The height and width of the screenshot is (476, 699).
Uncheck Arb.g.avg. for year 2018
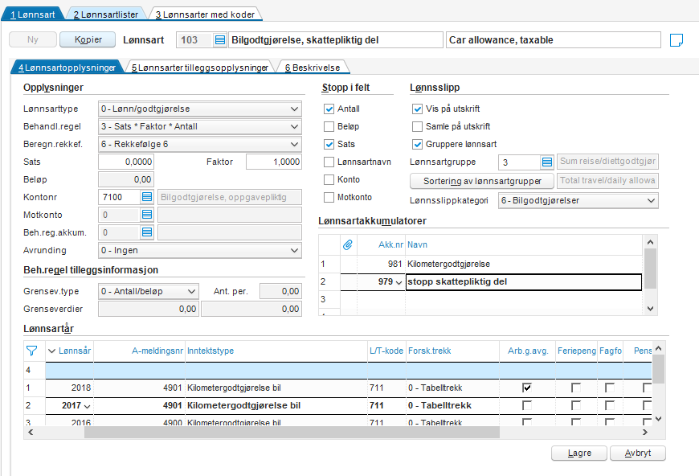pyautogui.click(x=527, y=388)
